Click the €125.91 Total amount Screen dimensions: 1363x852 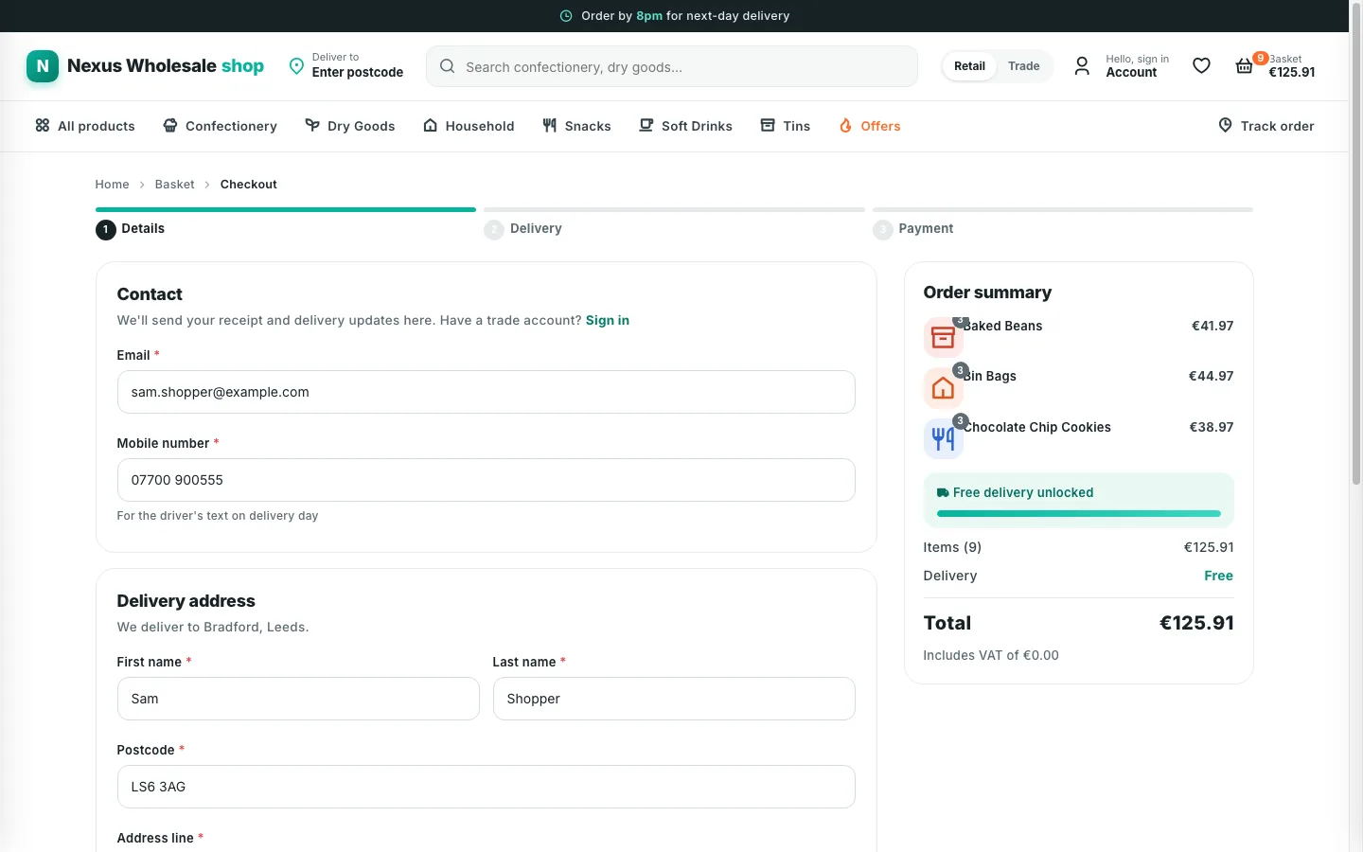click(x=1196, y=623)
